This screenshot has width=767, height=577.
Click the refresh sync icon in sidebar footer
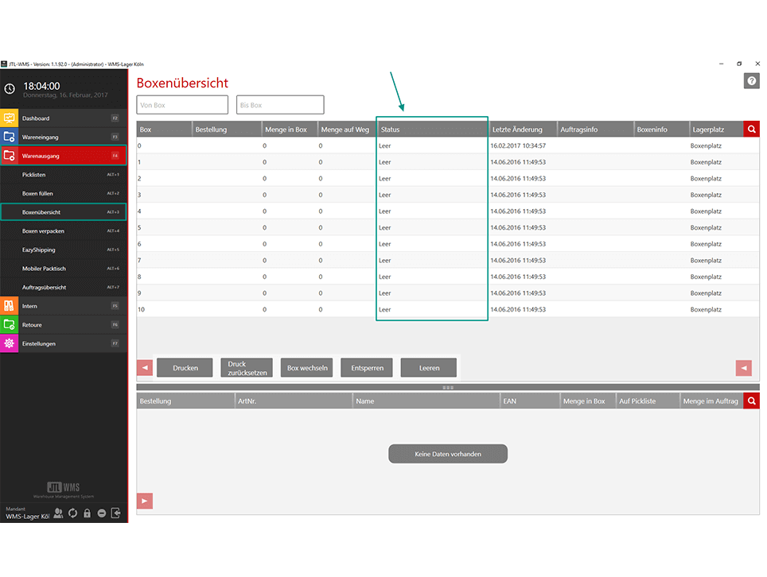pyautogui.click(x=72, y=513)
